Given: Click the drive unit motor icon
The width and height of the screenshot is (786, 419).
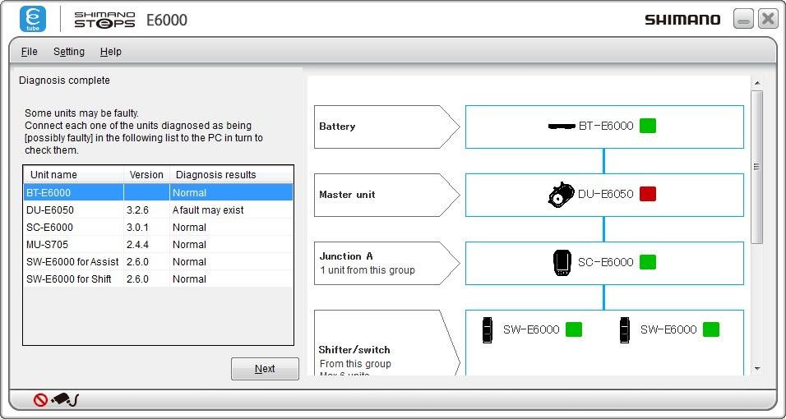Looking at the screenshot, I should pyautogui.click(x=561, y=195).
